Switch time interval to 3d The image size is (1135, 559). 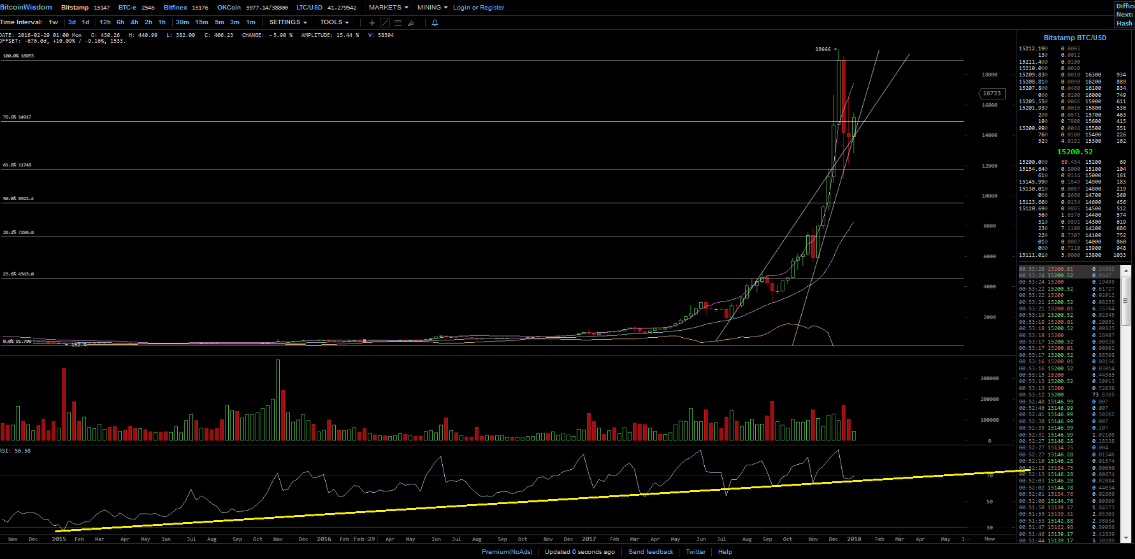click(72, 22)
